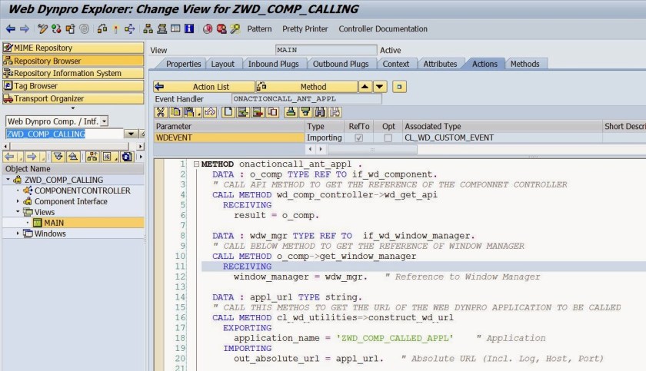Enable the Opt checkbox for WDEVENT
The height and width of the screenshot is (371, 646).
pos(388,138)
